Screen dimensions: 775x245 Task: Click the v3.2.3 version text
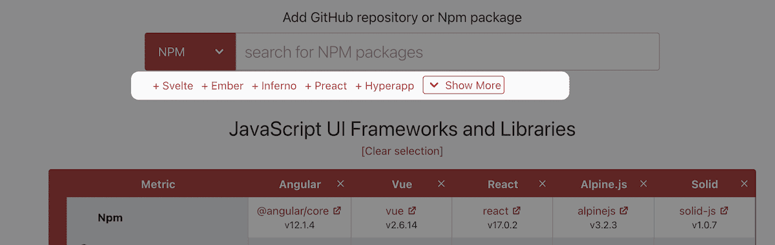tap(603, 225)
